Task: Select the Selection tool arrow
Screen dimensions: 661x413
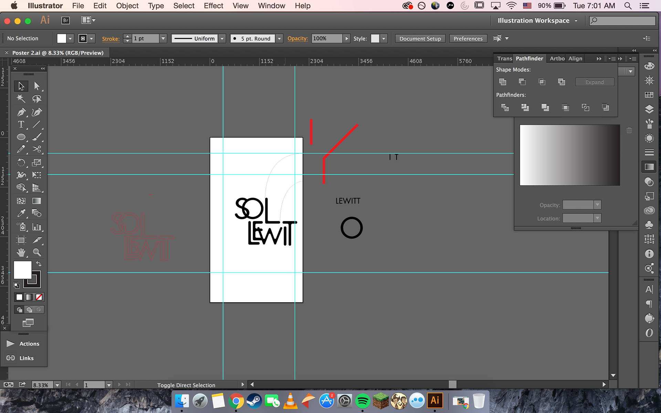Action: pos(21,86)
